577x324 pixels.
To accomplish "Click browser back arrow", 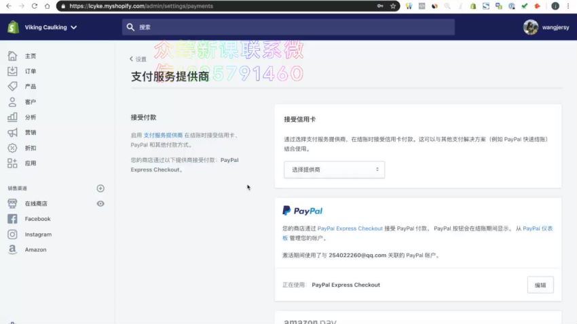I will click(x=9, y=6).
